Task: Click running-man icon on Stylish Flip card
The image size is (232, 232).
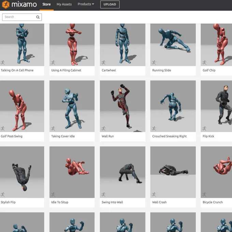Action: (x=2, y=194)
